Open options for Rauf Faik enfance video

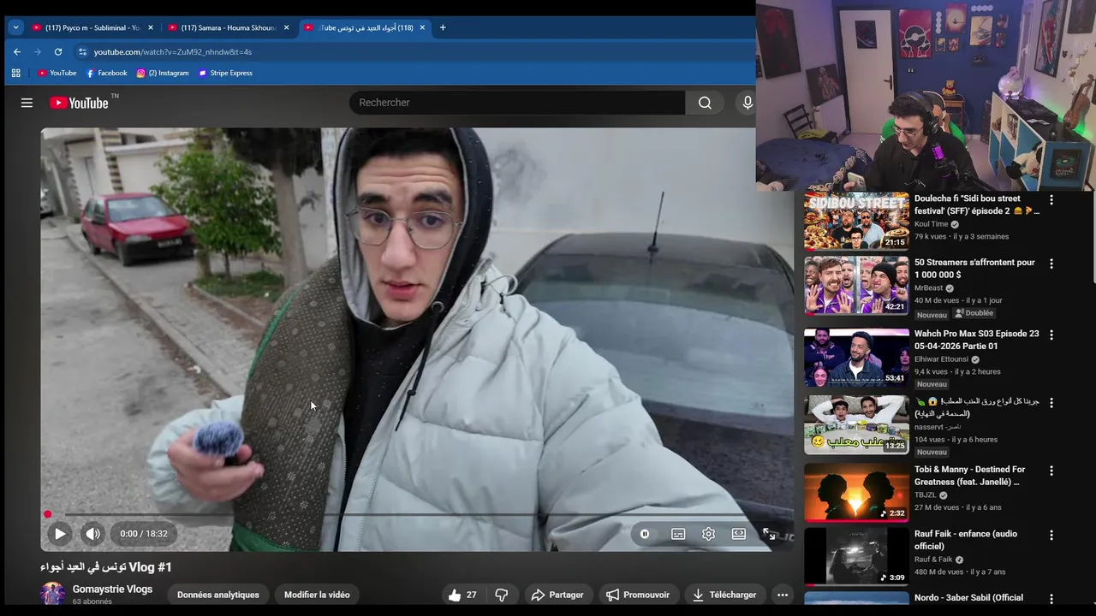pos(1051,536)
